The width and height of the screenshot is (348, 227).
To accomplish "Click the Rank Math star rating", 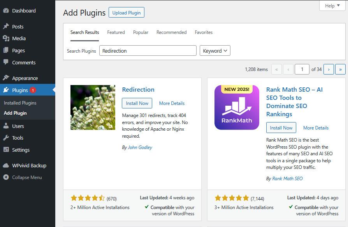I will pos(232,198).
